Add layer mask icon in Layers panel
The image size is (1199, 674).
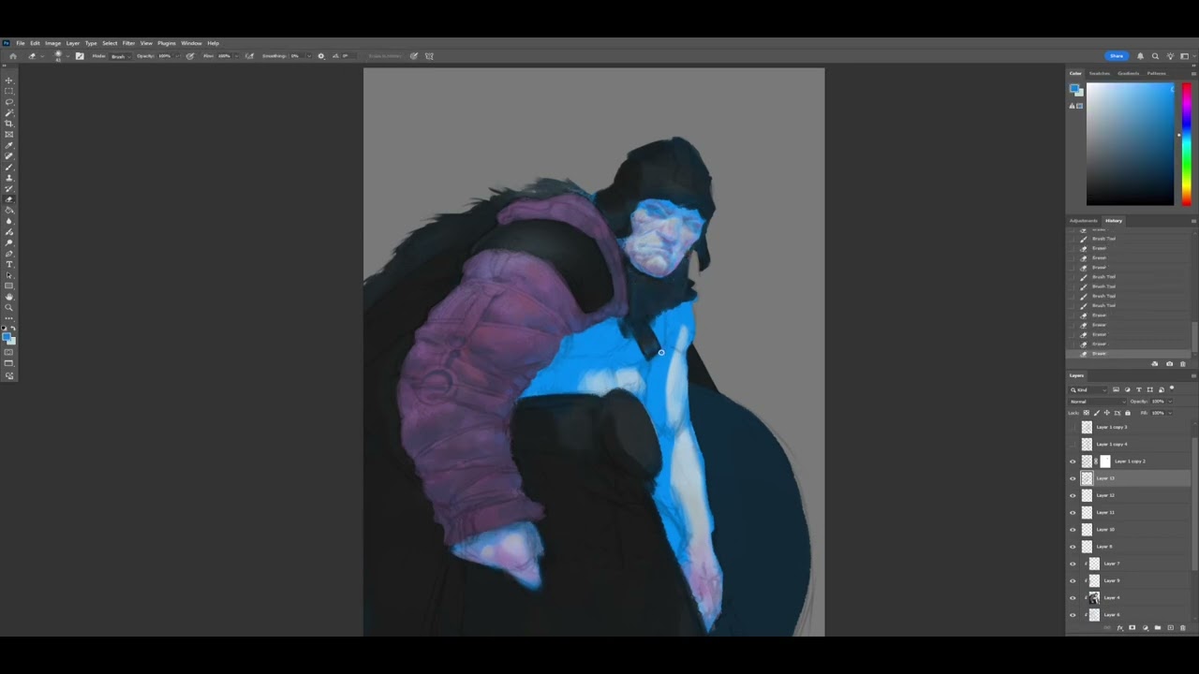(x=1132, y=627)
